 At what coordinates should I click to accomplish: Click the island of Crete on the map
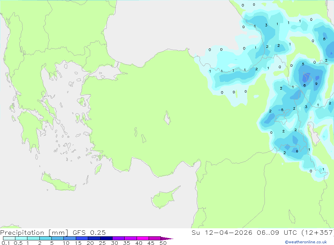point(58,182)
